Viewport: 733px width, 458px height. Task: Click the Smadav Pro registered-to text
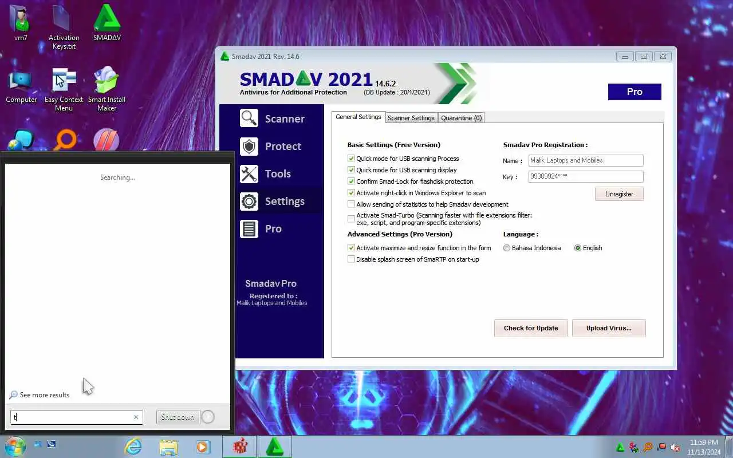click(x=272, y=293)
